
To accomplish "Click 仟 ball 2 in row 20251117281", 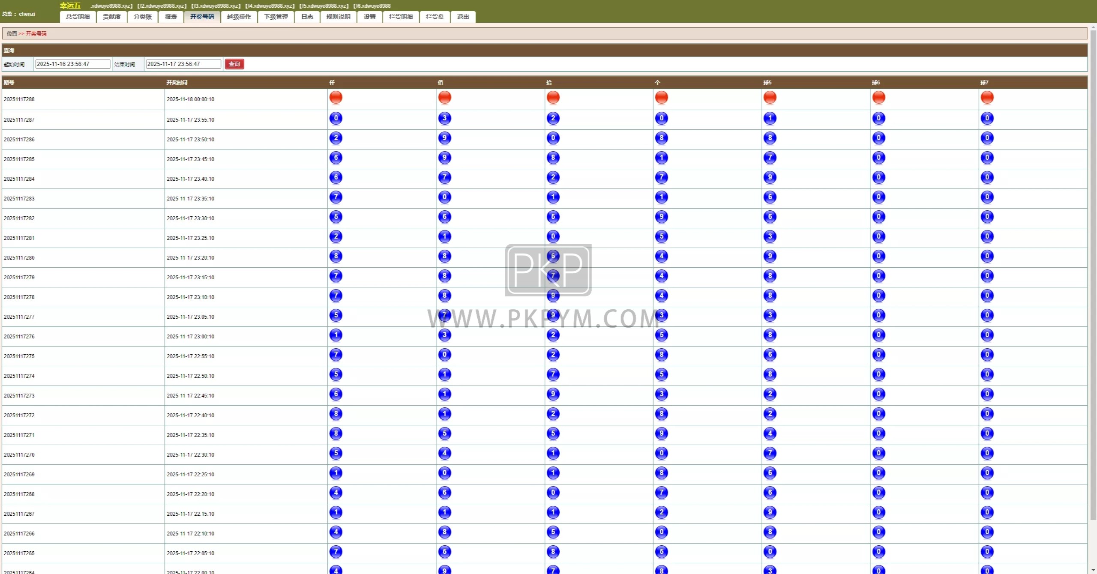I will [336, 236].
